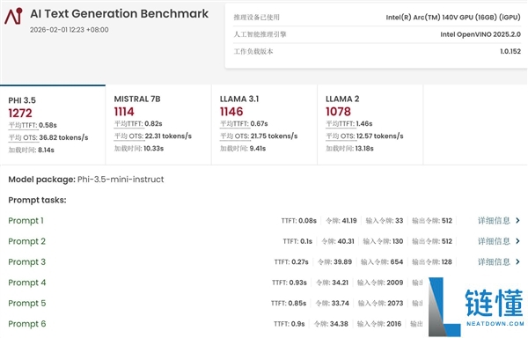This screenshot has width=528, height=338.
Task: Click Prompt 3 output tokens 128
Action: pos(447,262)
